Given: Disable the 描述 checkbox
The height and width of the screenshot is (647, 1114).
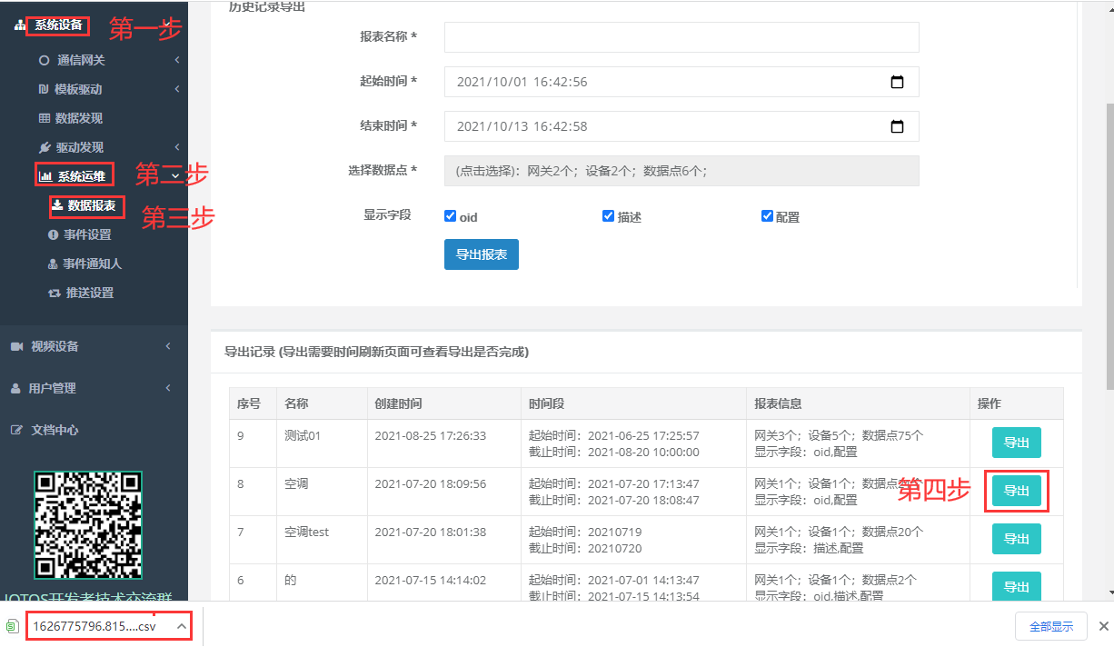Looking at the screenshot, I should pyautogui.click(x=608, y=215).
